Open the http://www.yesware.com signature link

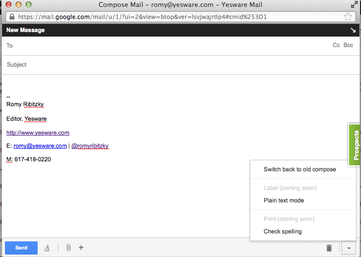(38, 133)
